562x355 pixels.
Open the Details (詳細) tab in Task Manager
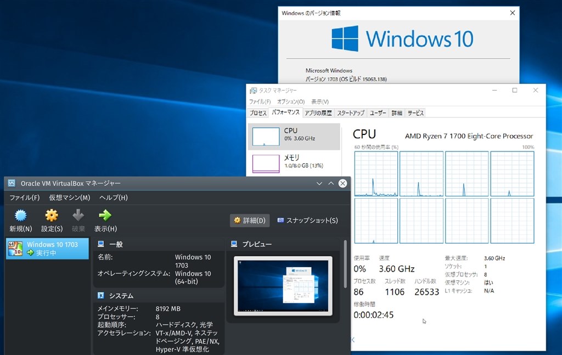397,113
